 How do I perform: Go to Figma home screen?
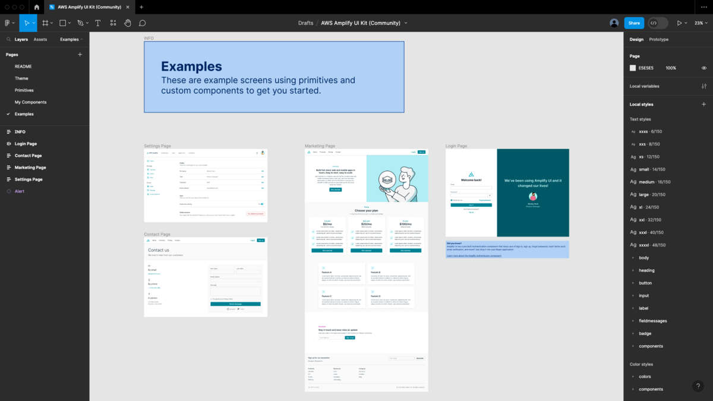coord(36,7)
